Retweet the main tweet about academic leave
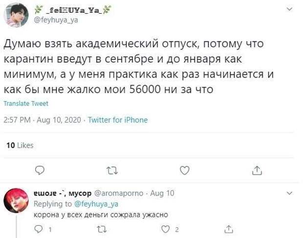The width and height of the screenshot is (303, 238). point(112,171)
